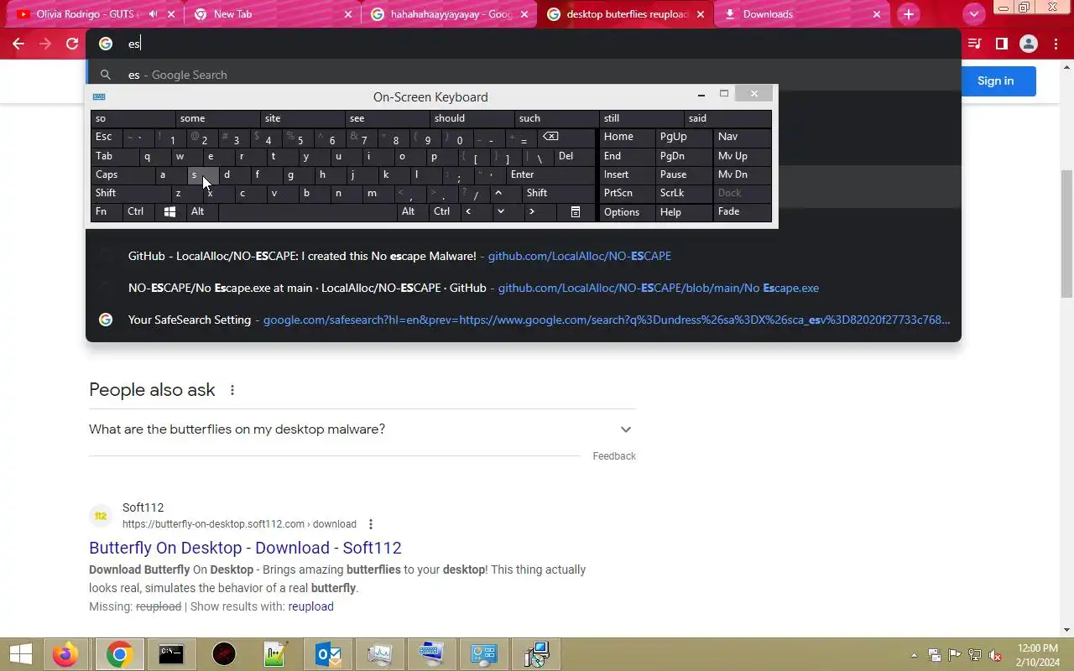Switch to hahahahaayyayayay Google tab
Viewport: 1074px width, 671px height.
(449, 14)
